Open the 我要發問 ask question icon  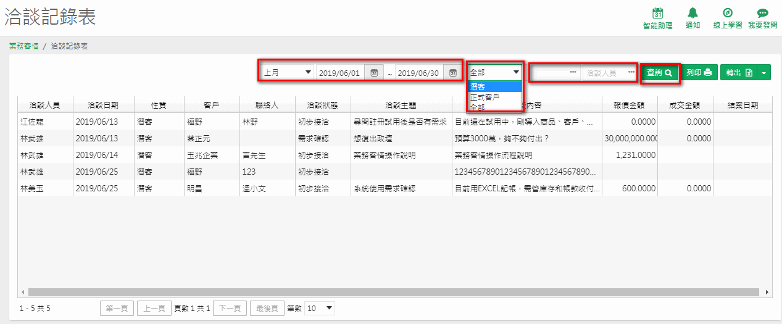(762, 19)
